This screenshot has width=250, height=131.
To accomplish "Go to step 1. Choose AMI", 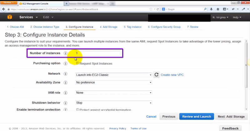I will click(x=15, y=27).
